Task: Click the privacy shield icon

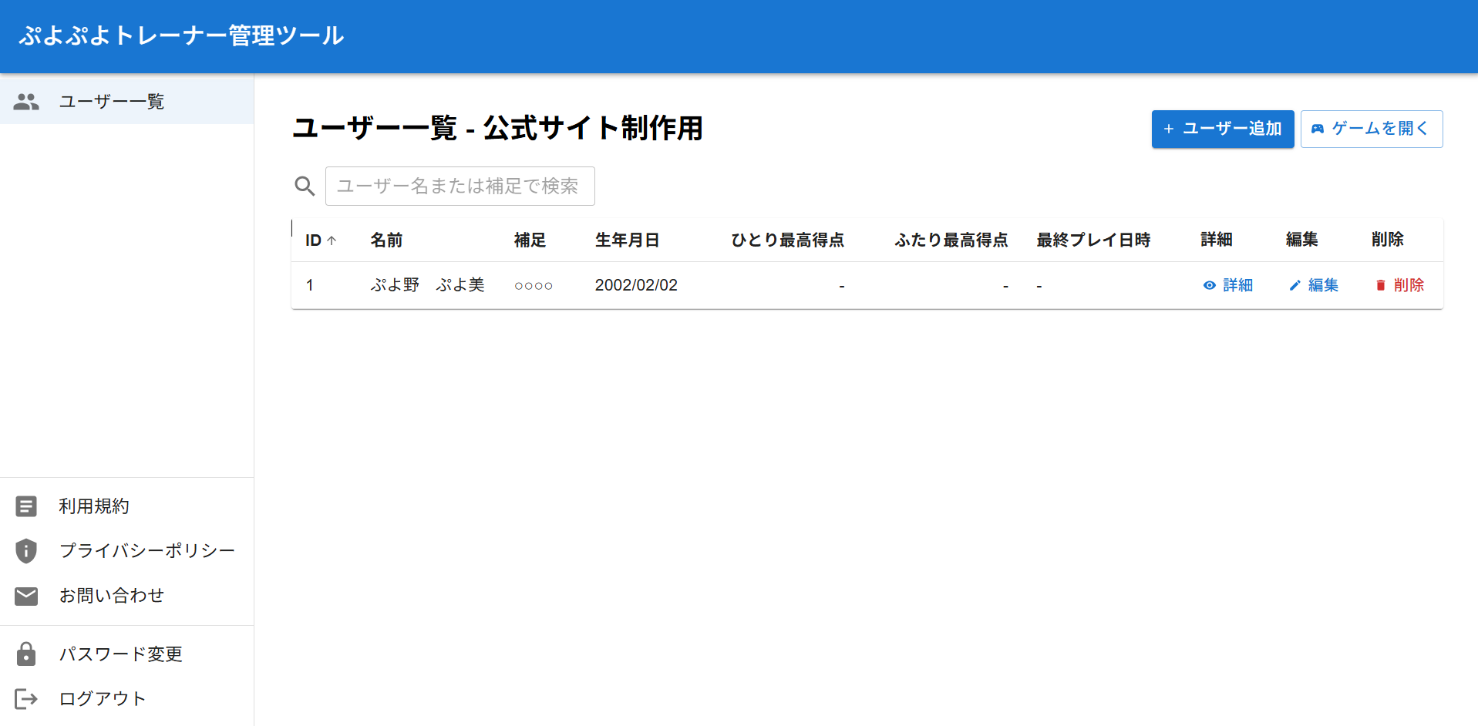Action: 26,551
